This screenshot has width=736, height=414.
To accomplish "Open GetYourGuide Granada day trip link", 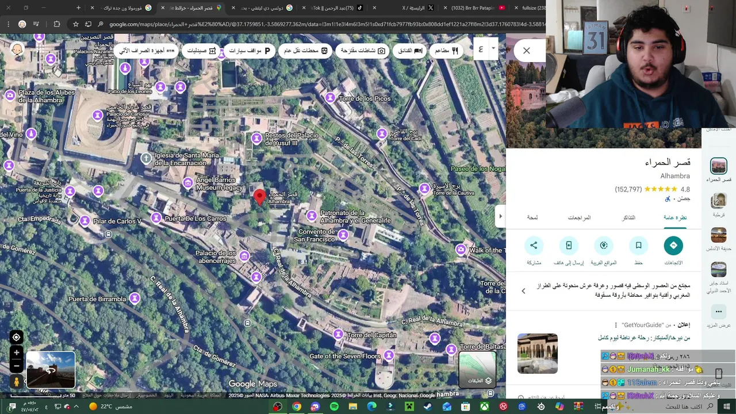I will click(x=643, y=338).
